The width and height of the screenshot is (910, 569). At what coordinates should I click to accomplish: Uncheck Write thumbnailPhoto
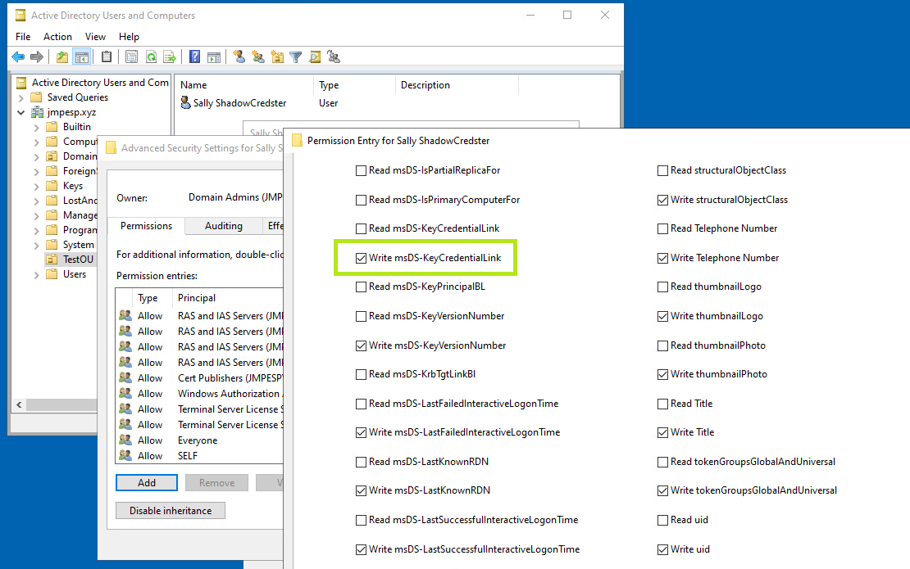pyautogui.click(x=662, y=374)
